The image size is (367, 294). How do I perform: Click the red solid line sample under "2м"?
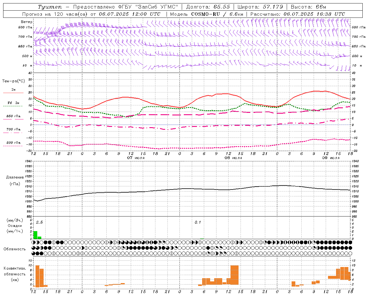coord(13,93)
